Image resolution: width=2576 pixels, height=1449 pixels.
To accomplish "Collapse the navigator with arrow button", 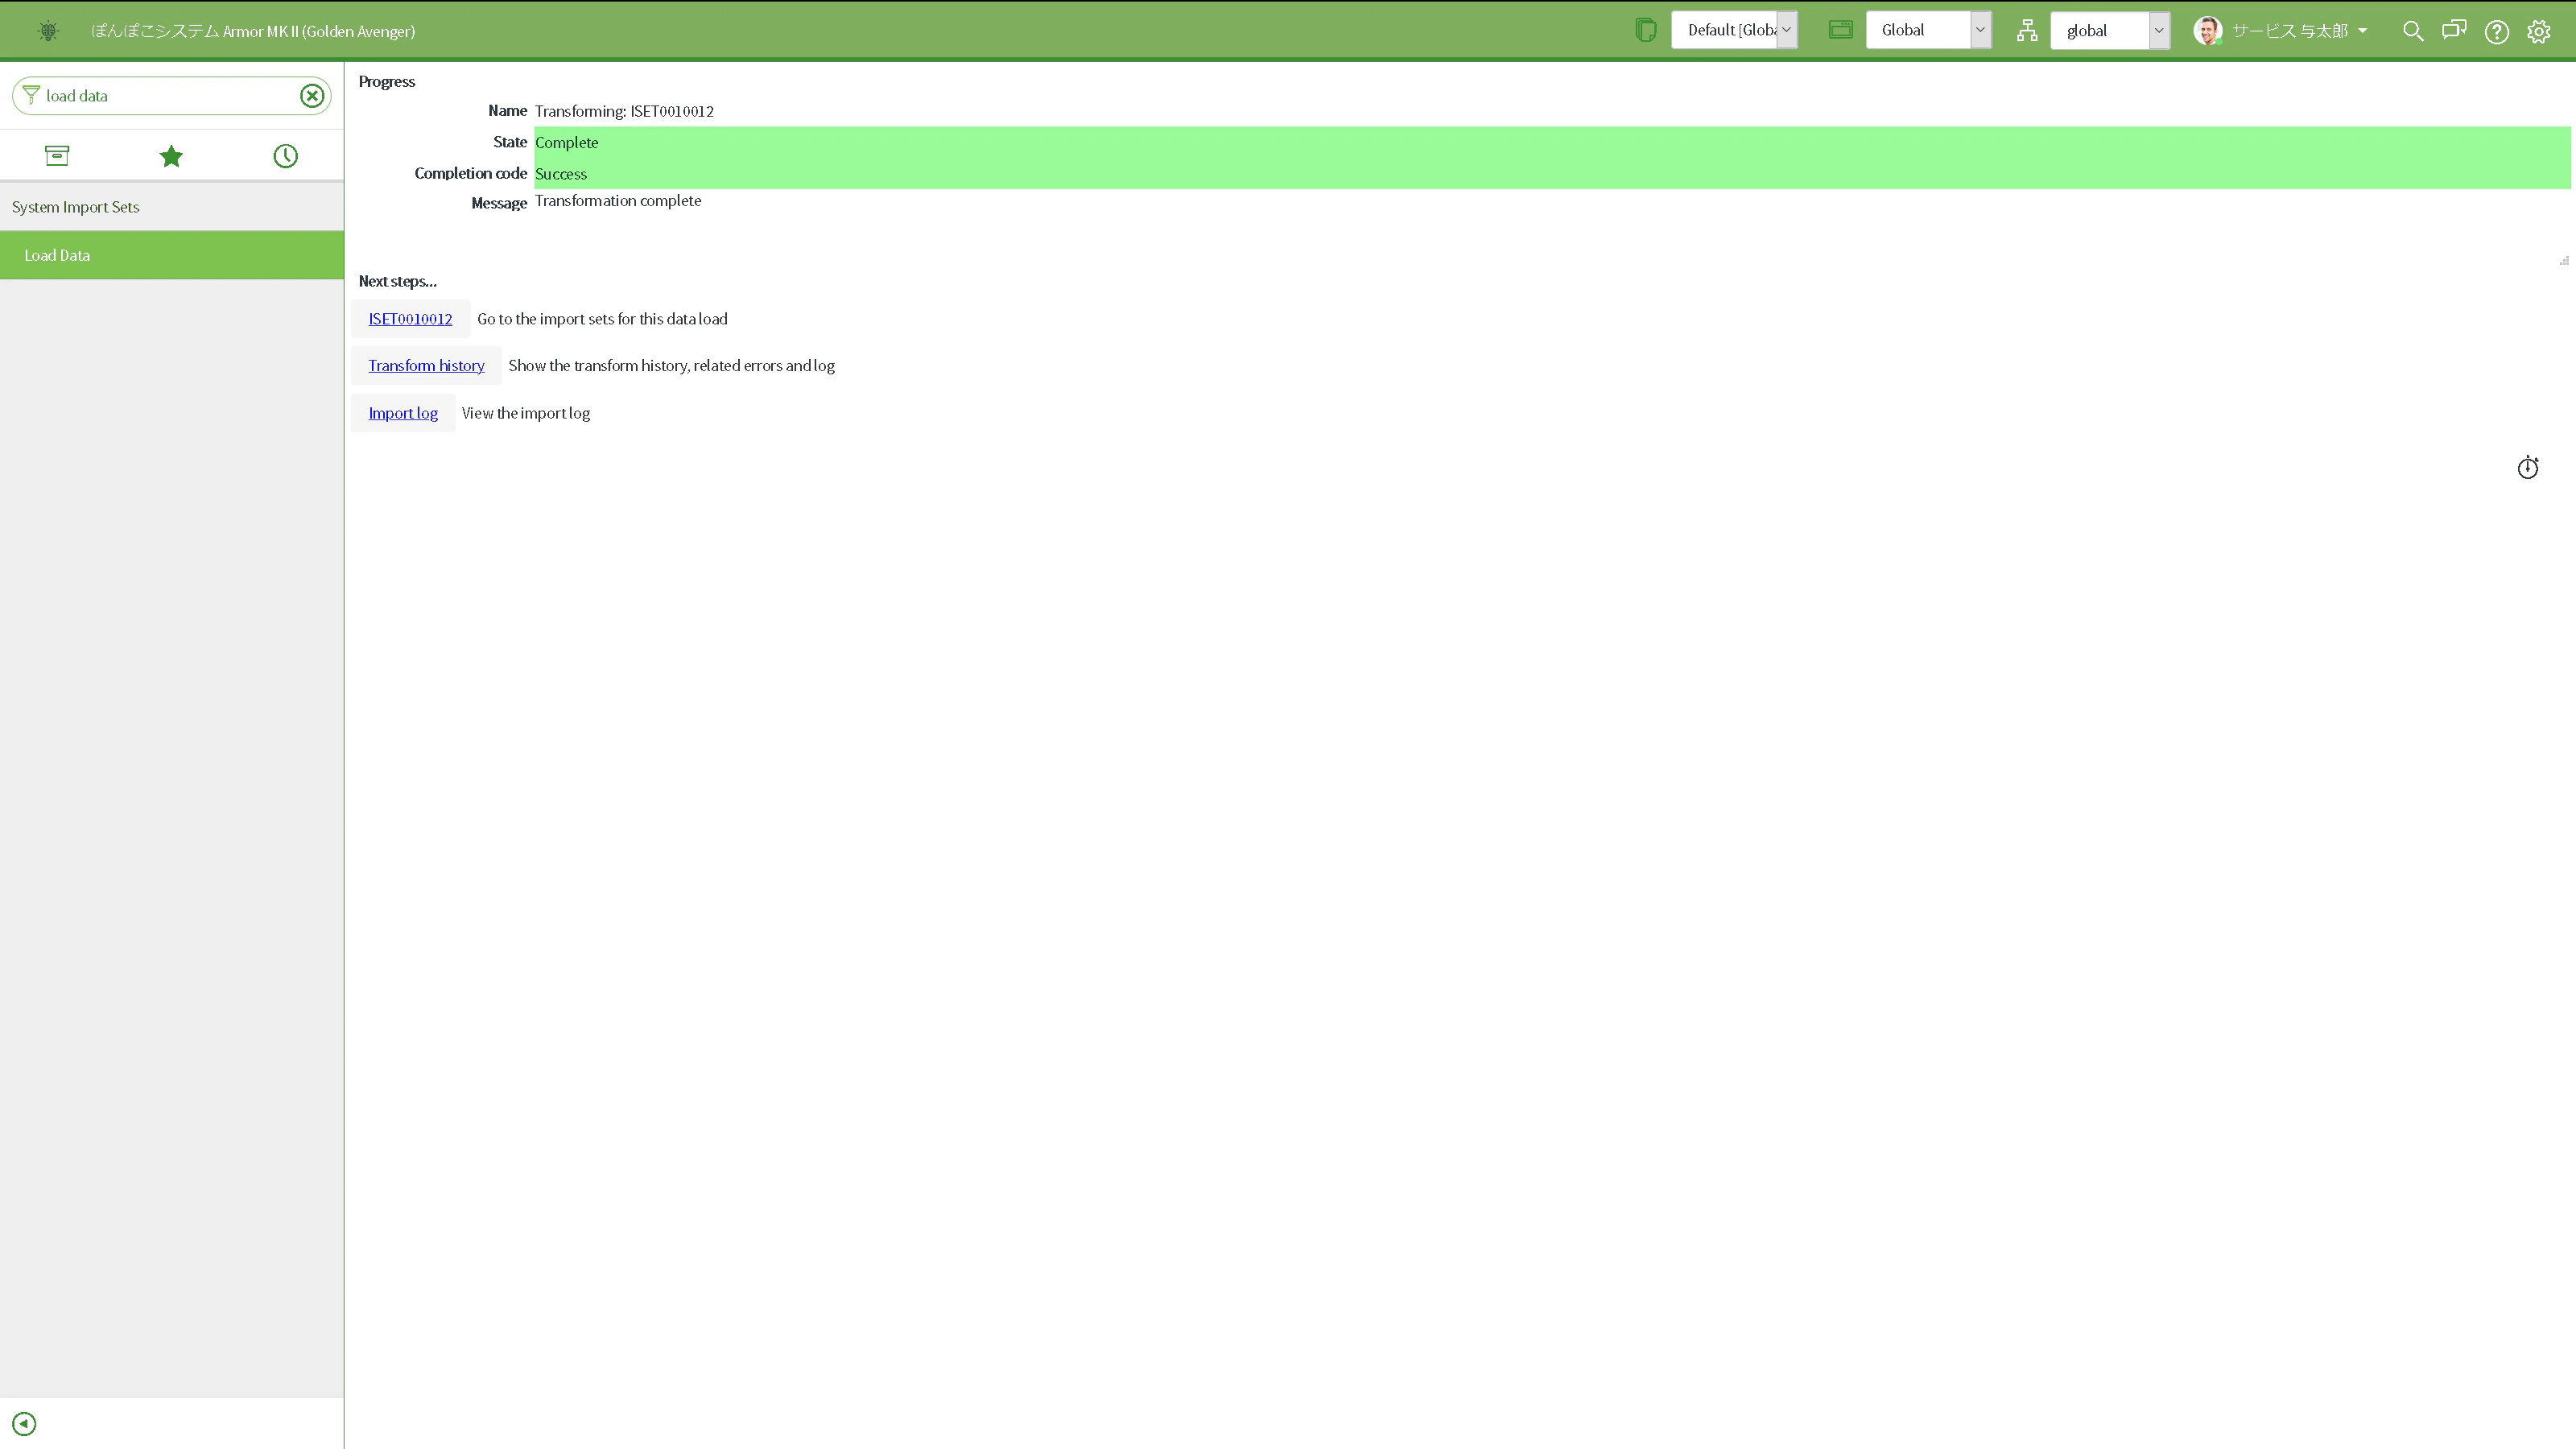I will click(x=24, y=1423).
